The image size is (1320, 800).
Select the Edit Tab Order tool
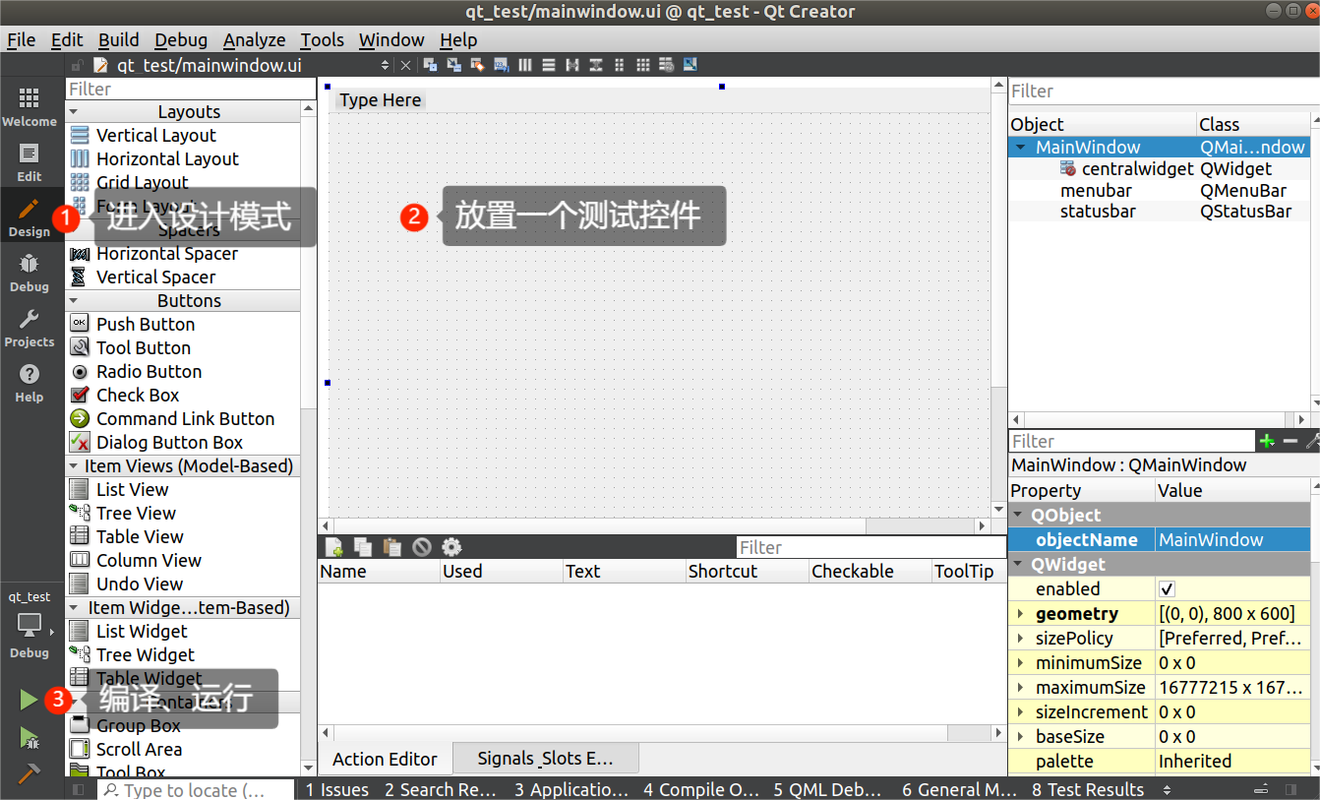tap(502, 65)
